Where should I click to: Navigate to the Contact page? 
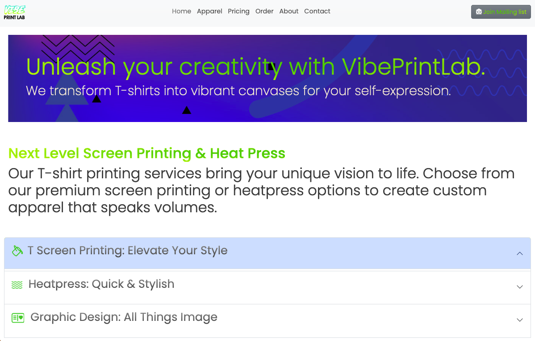[317, 11]
